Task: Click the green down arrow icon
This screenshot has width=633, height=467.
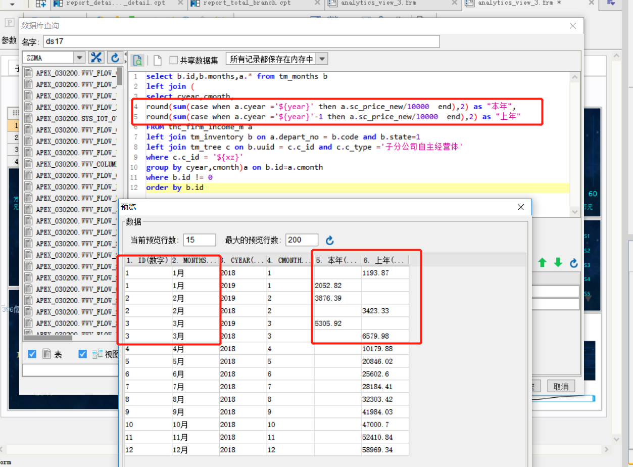Action: point(558,262)
